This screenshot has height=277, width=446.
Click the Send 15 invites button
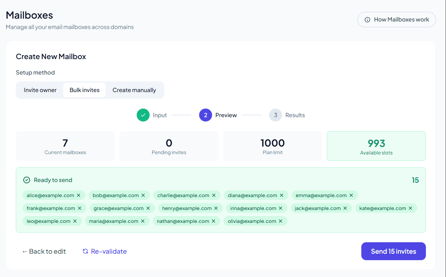(x=393, y=251)
